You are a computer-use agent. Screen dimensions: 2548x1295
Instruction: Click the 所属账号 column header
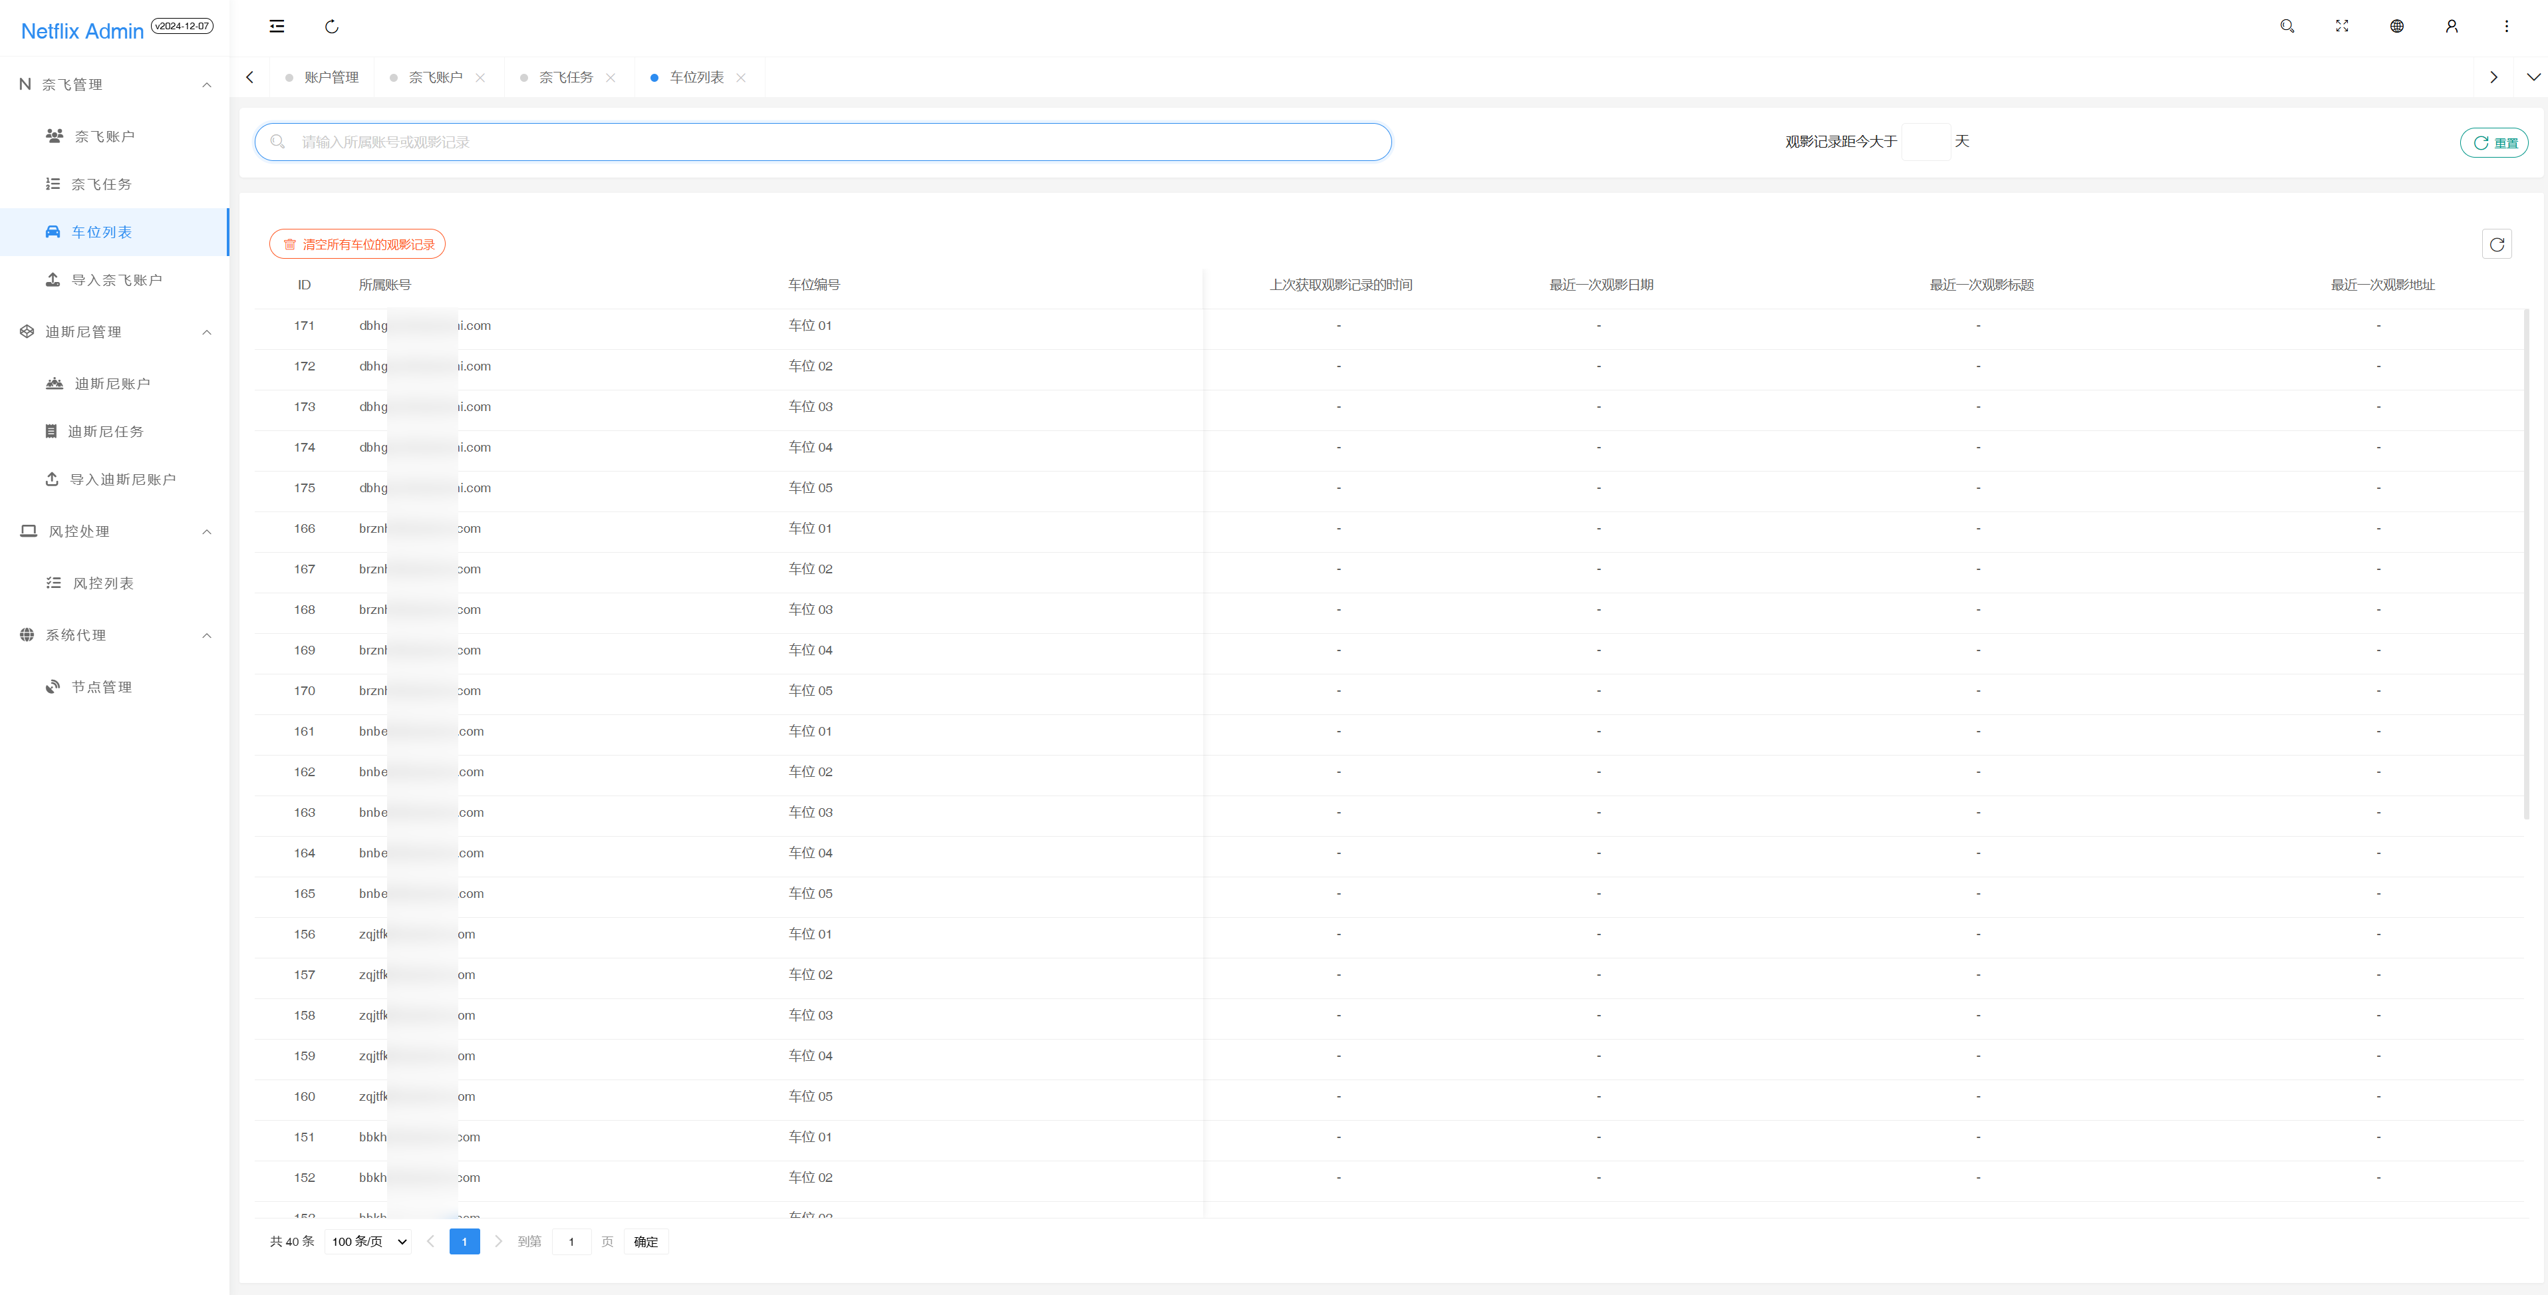385,285
